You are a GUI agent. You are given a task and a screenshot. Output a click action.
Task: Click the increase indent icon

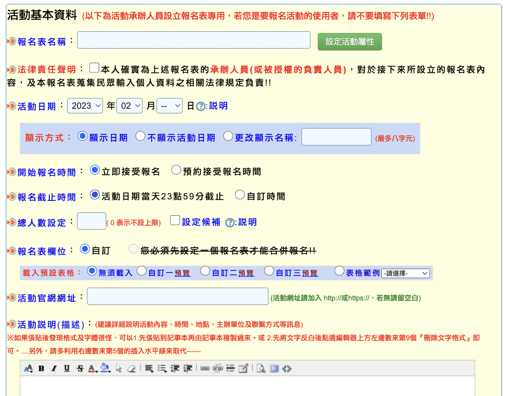(188, 368)
